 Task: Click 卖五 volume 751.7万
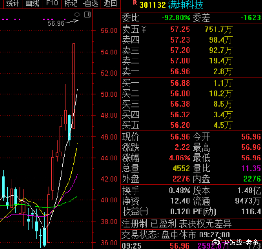(x=219, y=30)
